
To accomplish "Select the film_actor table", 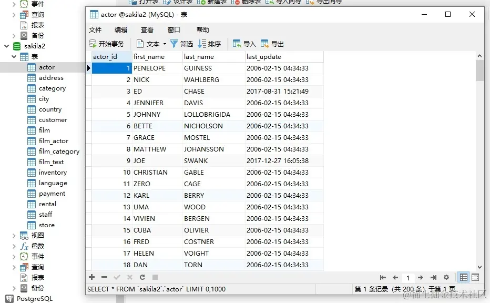I will pos(54,141).
